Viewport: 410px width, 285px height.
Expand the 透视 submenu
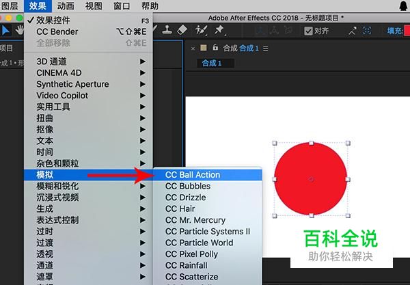click(88, 254)
